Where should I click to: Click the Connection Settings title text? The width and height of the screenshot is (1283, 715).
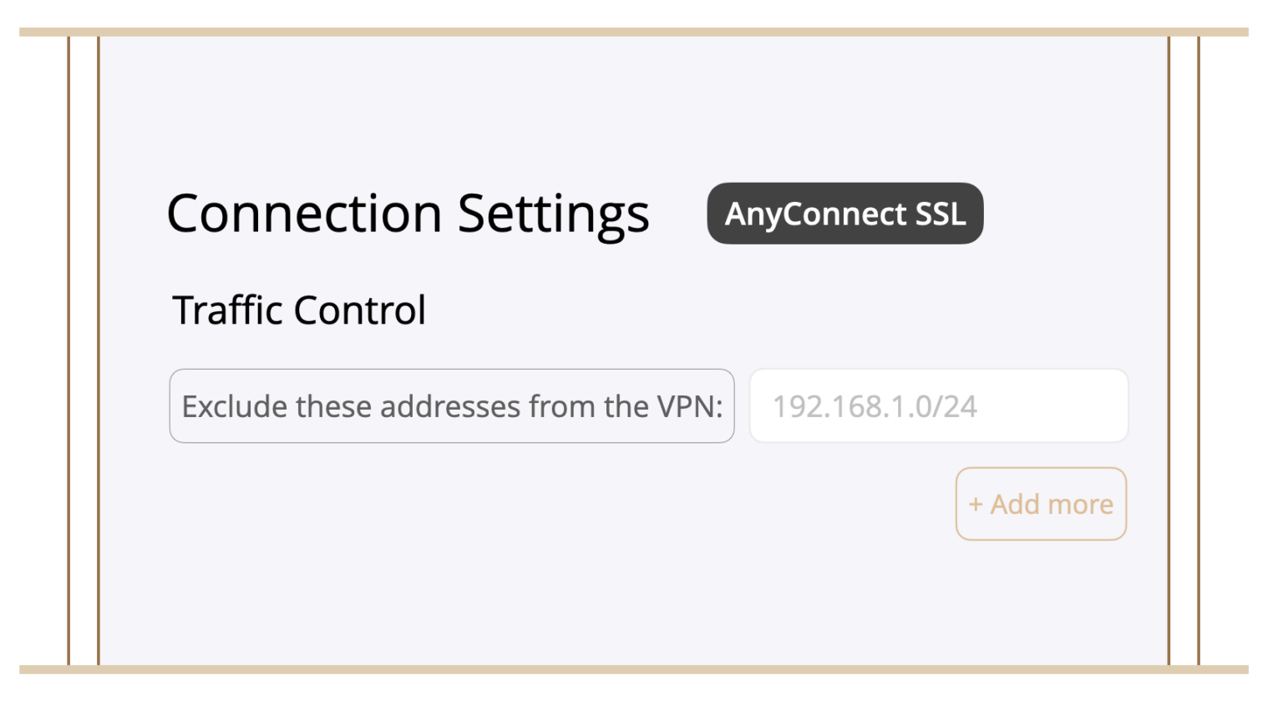[x=408, y=214]
